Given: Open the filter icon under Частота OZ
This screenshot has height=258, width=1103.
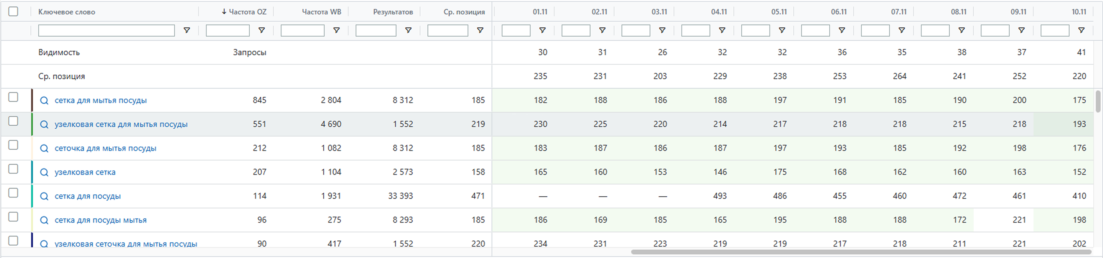Looking at the screenshot, I should click(x=261, y=30).
